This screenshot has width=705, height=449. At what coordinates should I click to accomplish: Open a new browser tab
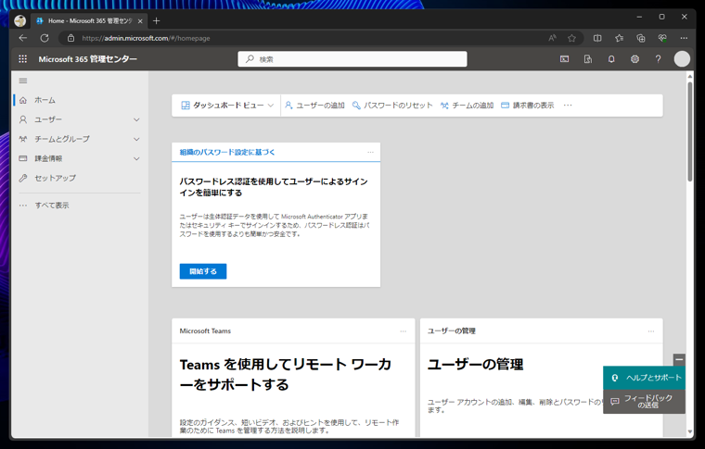pyautogui.click(x=156, y=20)
